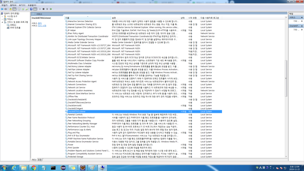This screenshot has height=171, width=304.
Task: Open the 보기(V) menu
Action: (22, 5)
